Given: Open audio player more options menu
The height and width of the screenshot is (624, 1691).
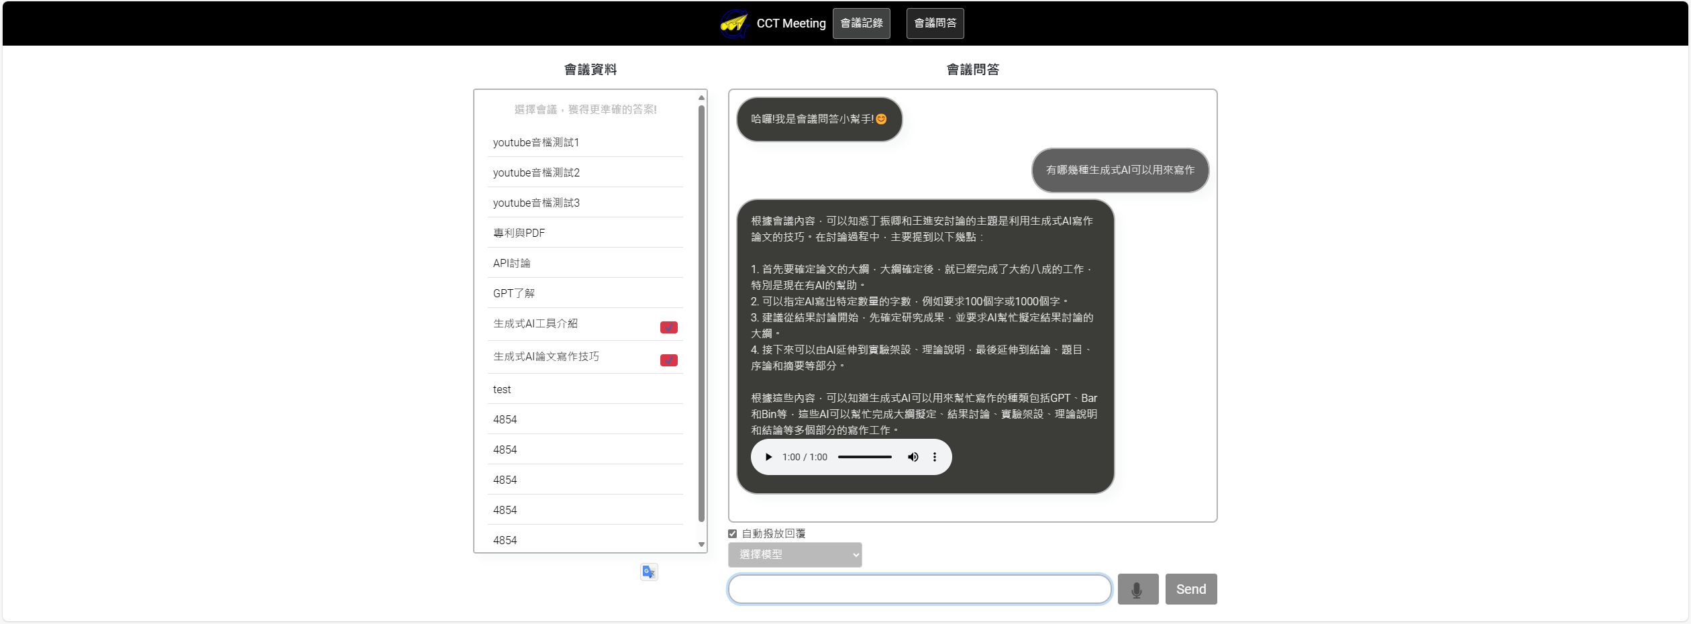Looking at the screenshot, I should pos(934,457).
